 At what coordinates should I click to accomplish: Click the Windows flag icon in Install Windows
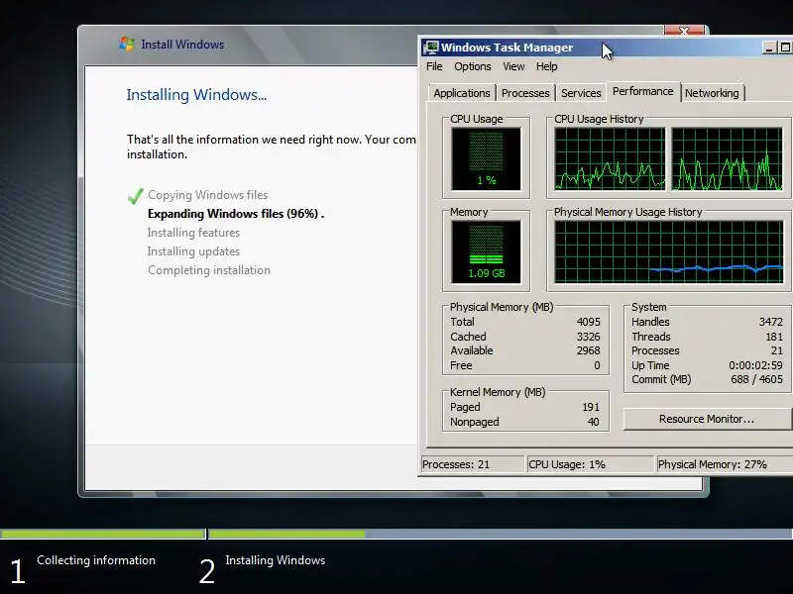click(x=127, y=44)
